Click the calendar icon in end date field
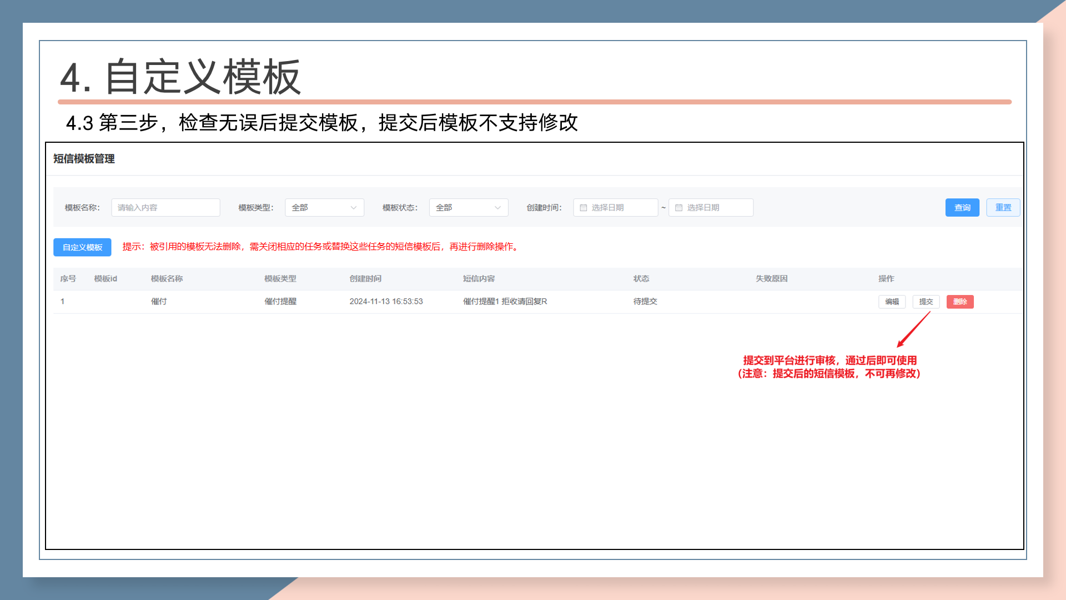Viewport: 1066px width, 600px height. (678, 208)
